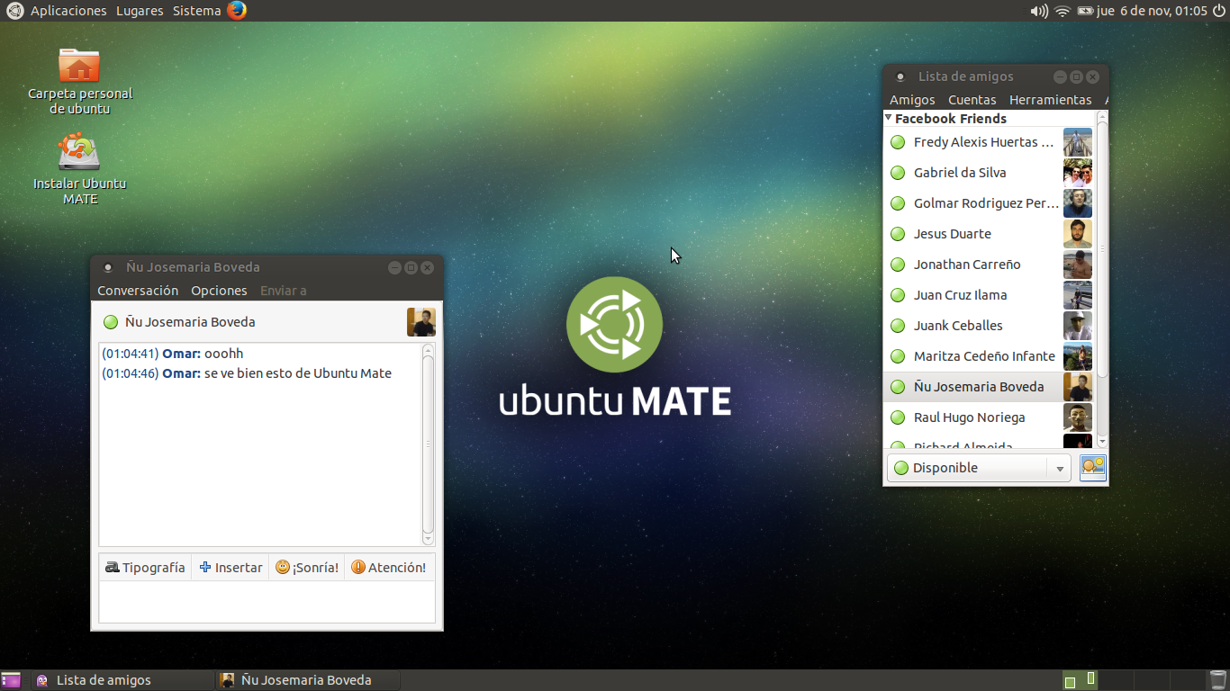1230x691 pixels.
Task: Collapse the Facebook Friends group
Action: 889,118
